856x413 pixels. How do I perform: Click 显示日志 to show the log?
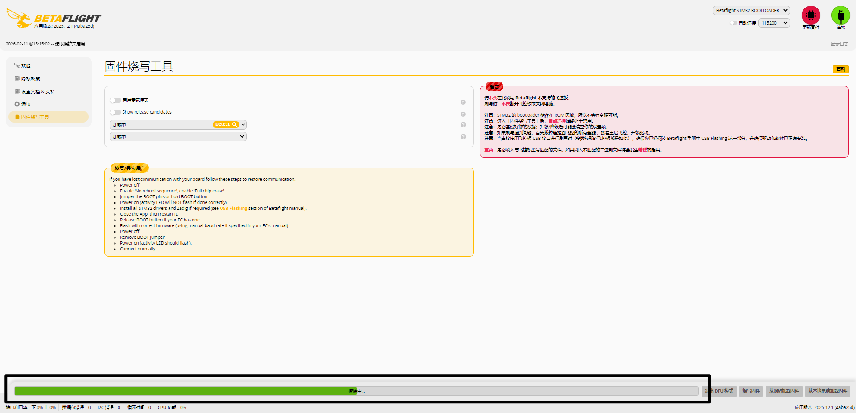[x=839, y=44]
